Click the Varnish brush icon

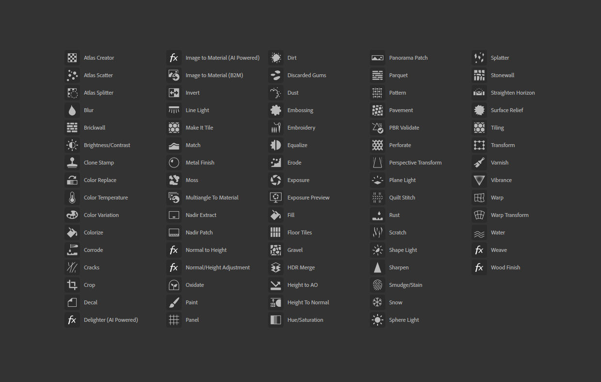click(479, 163)
